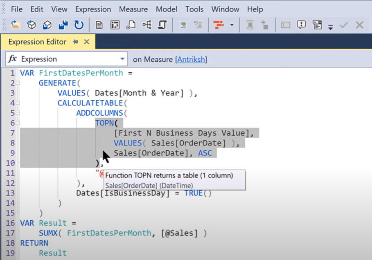Image resolution: width=372 pixels, height=260 pixels.
Task: Click the greyed align rows icon
Action: pos(250,25)
